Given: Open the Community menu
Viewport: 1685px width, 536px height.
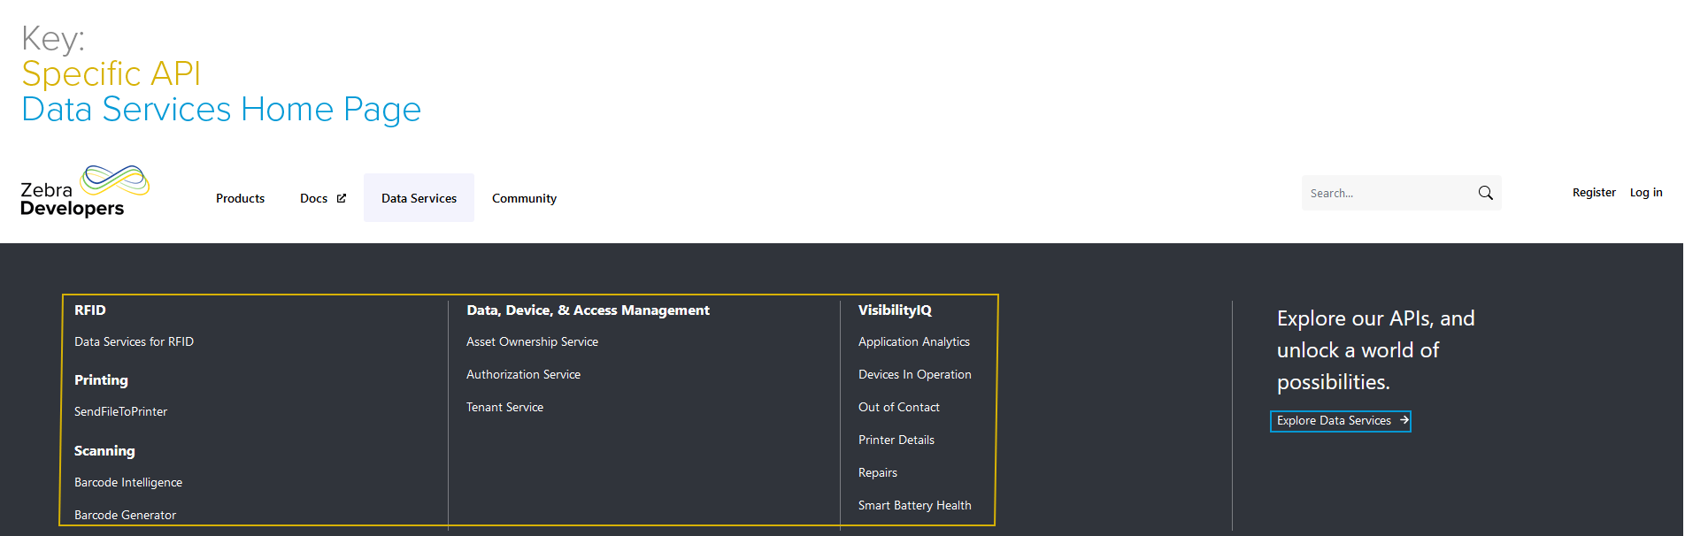Looking at the screenshot, I should [524, 198].
